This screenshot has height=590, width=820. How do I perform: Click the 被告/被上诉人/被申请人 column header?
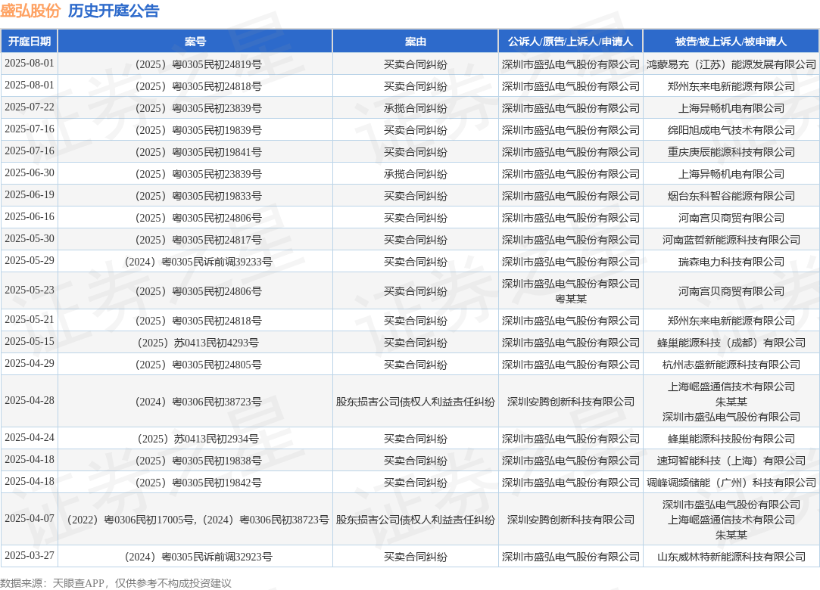[731, 42]
